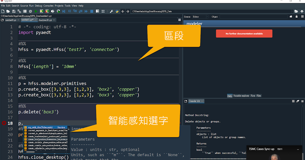Go to Help home page via home icon
The image size is (305, 160).
click(291, 16)
